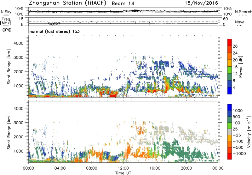Click the "Nave" legend label
This screenshot has width=252, height=175.
pos(240,22)
